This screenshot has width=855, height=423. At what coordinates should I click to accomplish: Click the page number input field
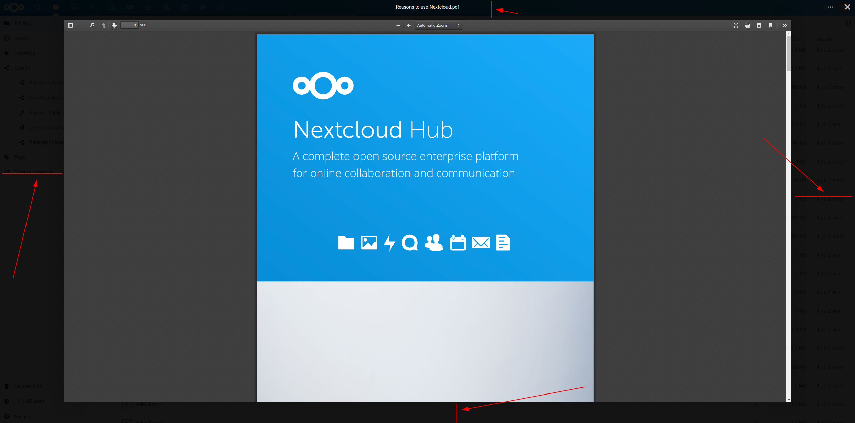129,25
